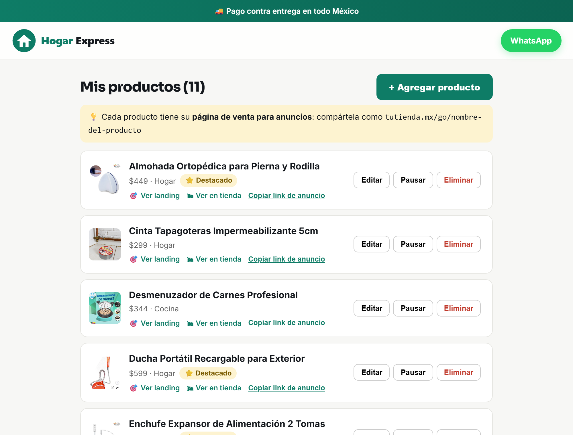
Task: Click the Agregar producto button
Action: click(x=434, y=87)
